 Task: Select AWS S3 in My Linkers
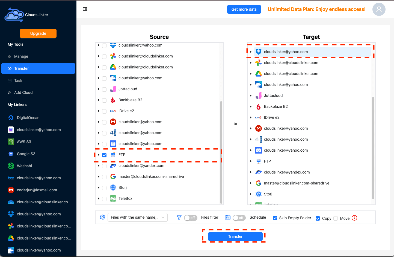(24, 142)
